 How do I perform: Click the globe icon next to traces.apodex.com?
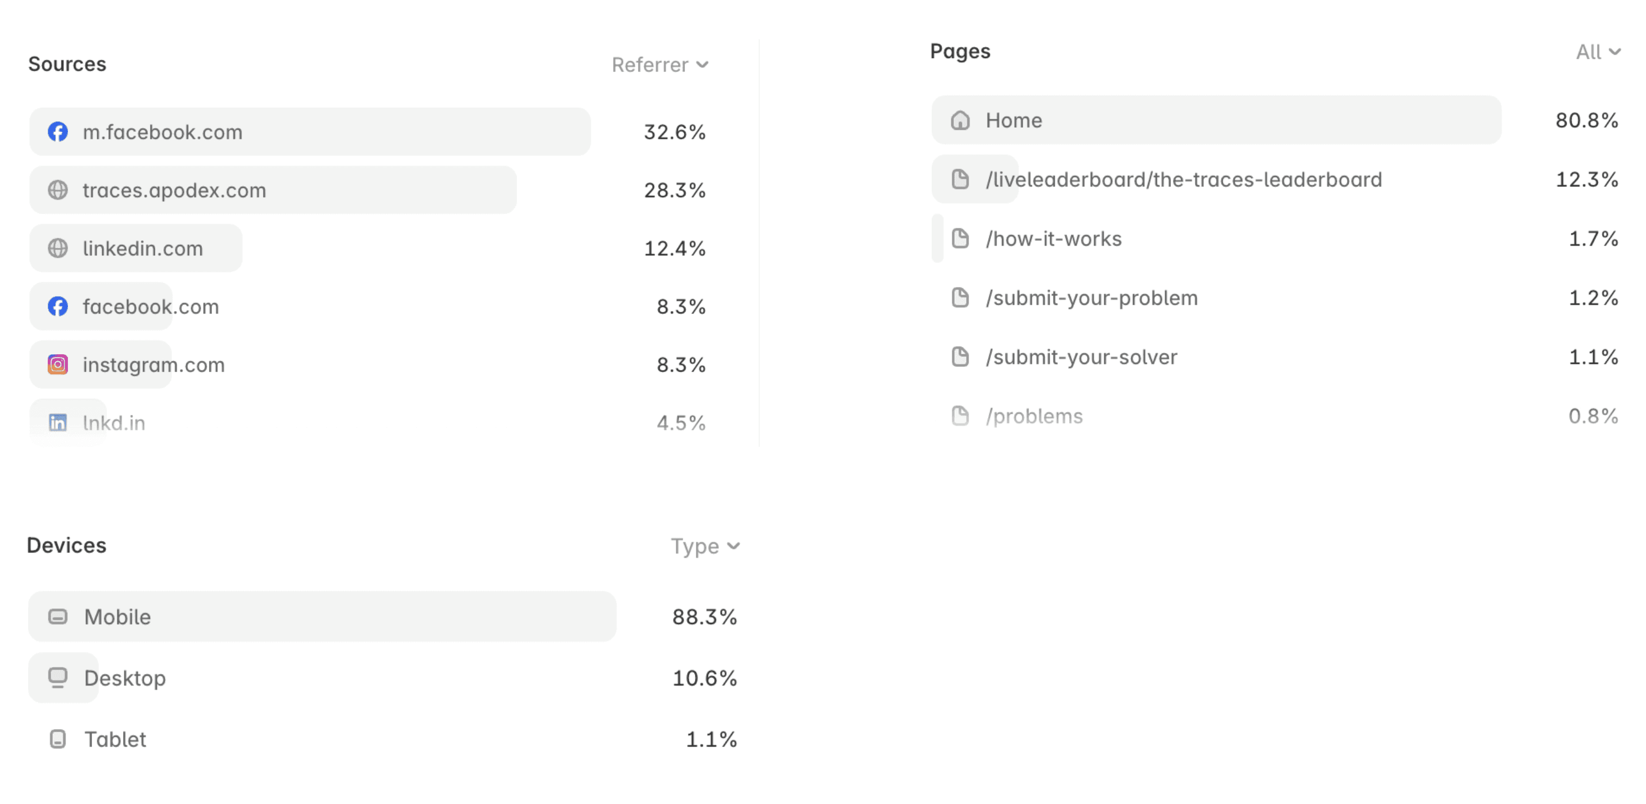[x=58, y=190]
